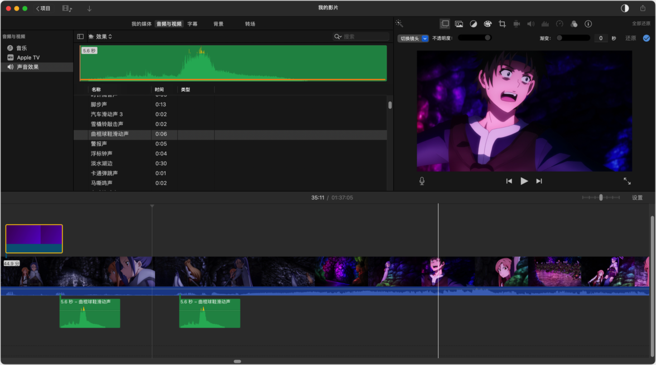
Task: Select the 雪橇铃敲击声 row
Action: 230,124
